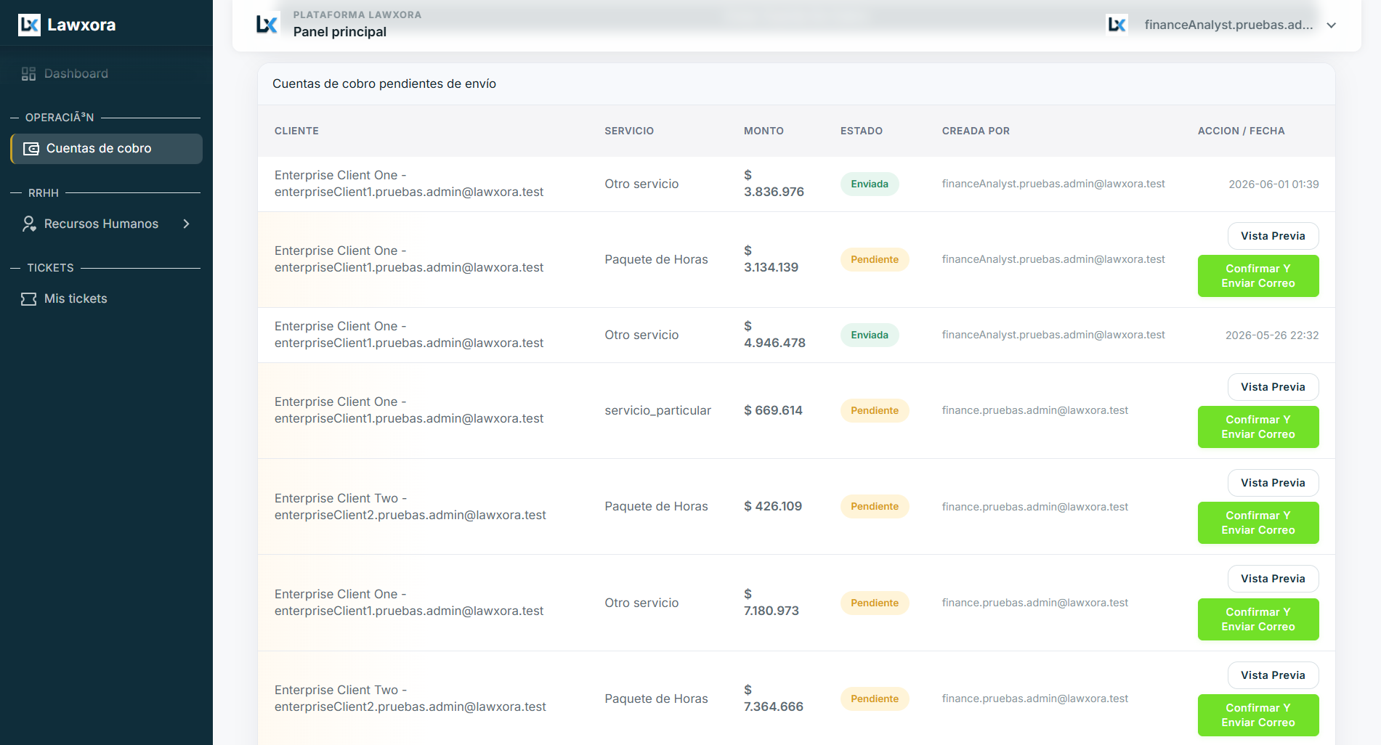Viewport: 1381px width, 745px height.
Task: Open Vista Previa for $ 7.180.973 row
Action: 1273,579
